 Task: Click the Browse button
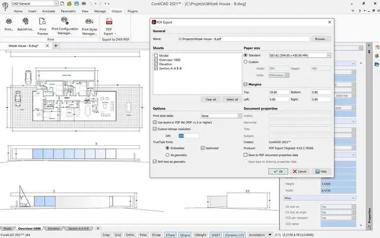coord(321,39)
